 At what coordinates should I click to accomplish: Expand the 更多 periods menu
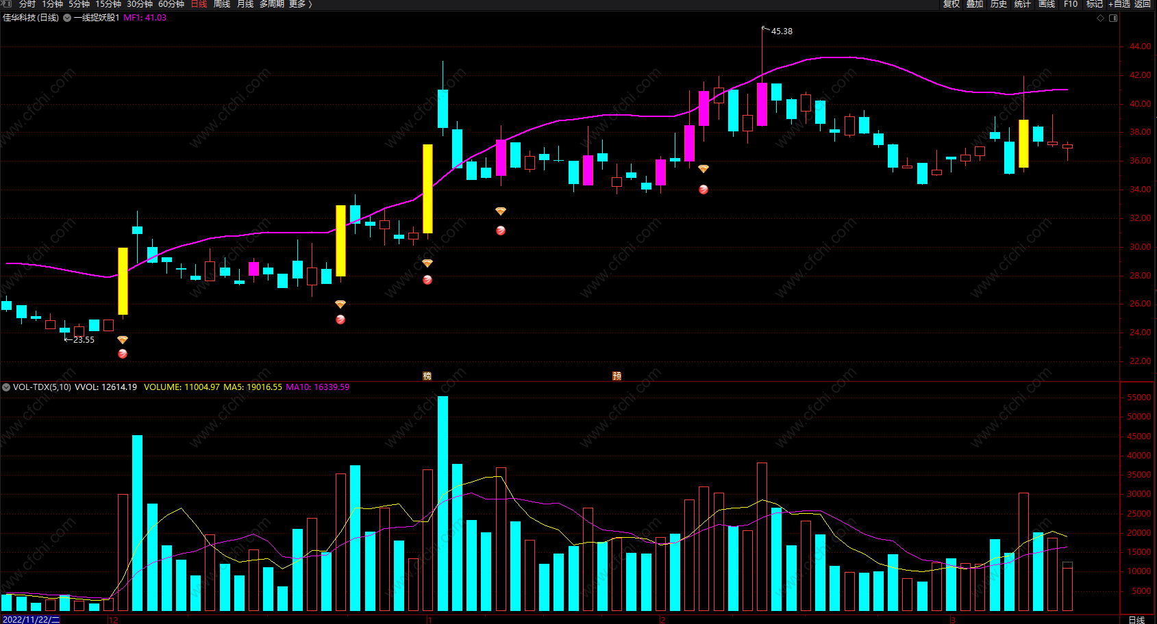(299, 4)
